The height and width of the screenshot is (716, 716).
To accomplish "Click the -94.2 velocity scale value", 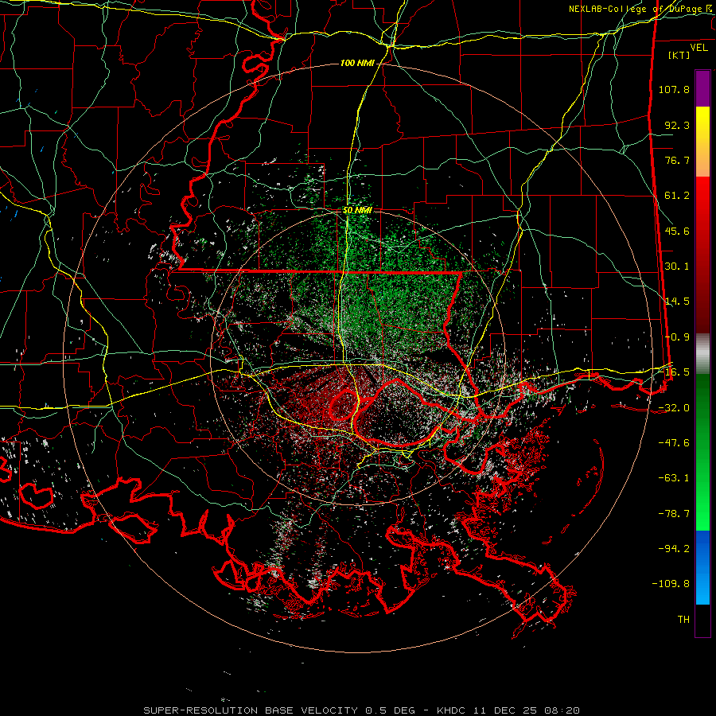I will click(x=674, y=548).
